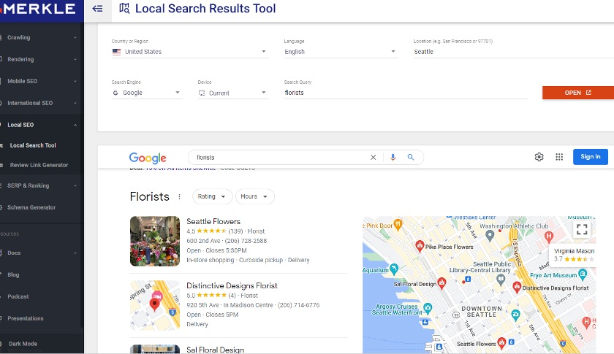The width and height of the screenshot is (614, 354).
Task: Open the Hours filter dropdown
Action: tap(255, 196)
